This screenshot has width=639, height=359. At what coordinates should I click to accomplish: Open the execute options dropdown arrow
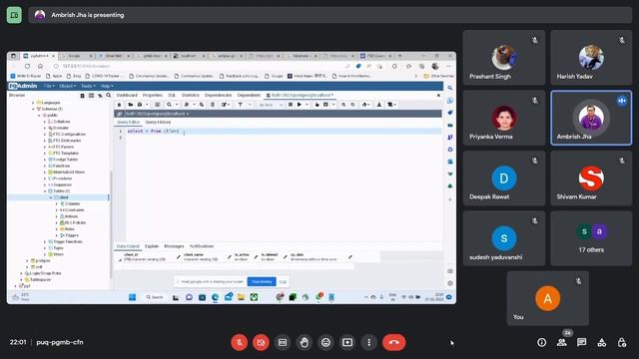(307, 105)
